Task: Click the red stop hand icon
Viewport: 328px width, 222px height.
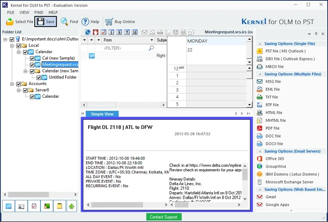Action: [96, 32]
